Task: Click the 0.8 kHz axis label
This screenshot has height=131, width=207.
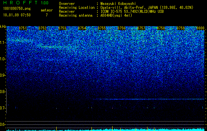Action: click(x=2, y=92)
